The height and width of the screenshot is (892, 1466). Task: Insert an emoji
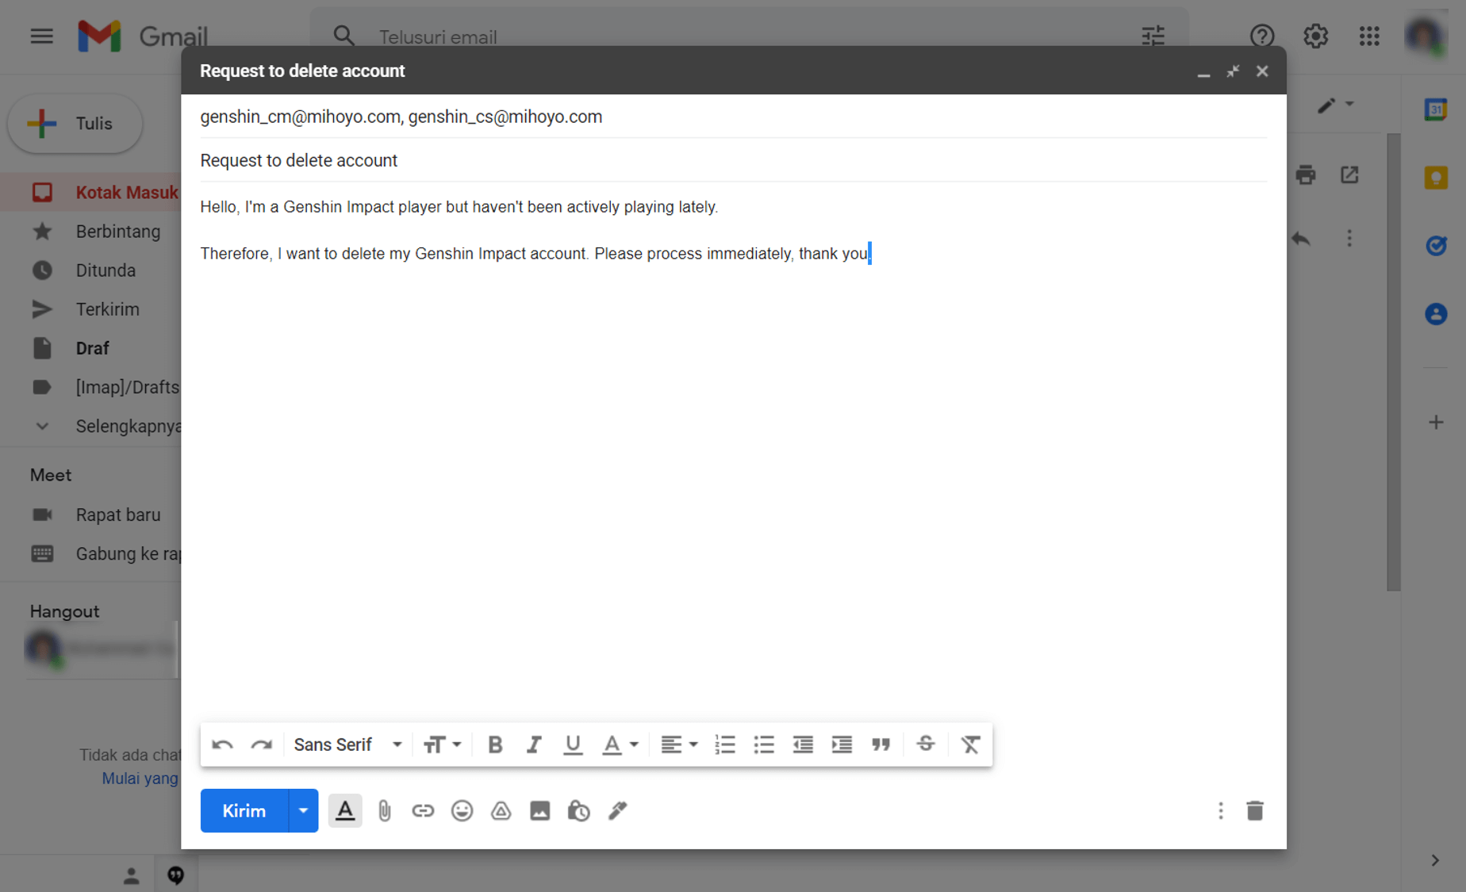pyautogui.click(x=462, y=810)
